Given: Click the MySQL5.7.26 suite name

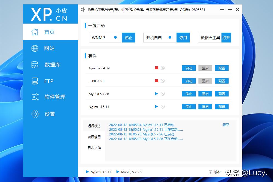Looking at the screenshot, I should pyautogui.click(x=99, y=94).
